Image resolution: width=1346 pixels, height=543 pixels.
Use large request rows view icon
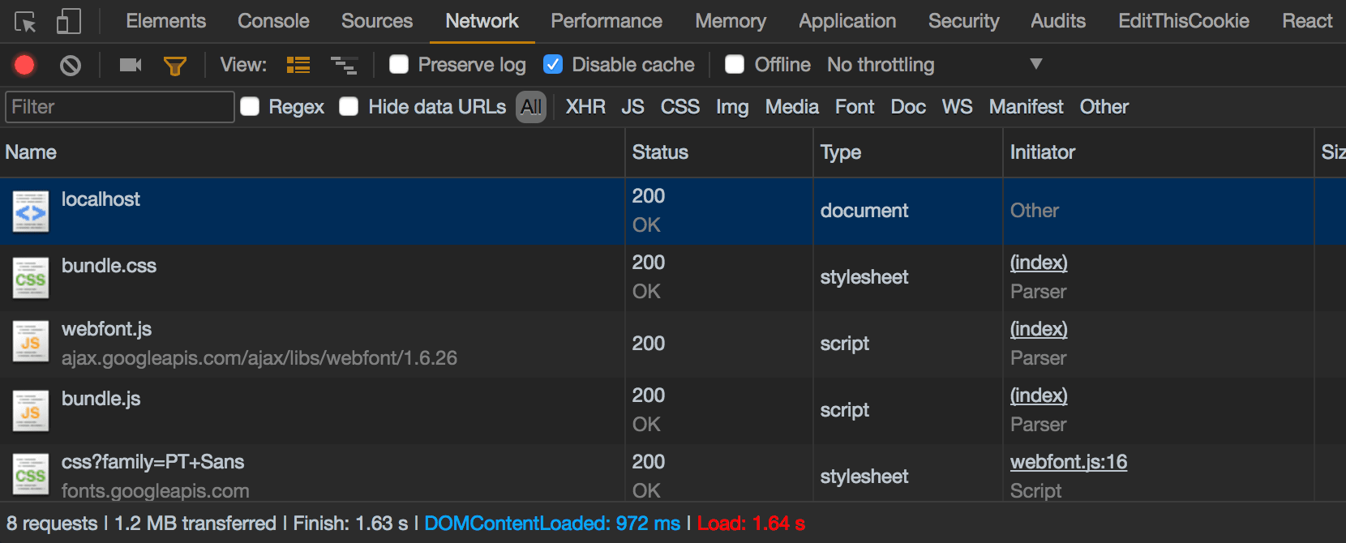(298, 65)
